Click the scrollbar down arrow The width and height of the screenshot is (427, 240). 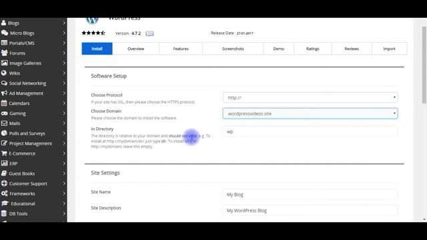pos(424,219)
